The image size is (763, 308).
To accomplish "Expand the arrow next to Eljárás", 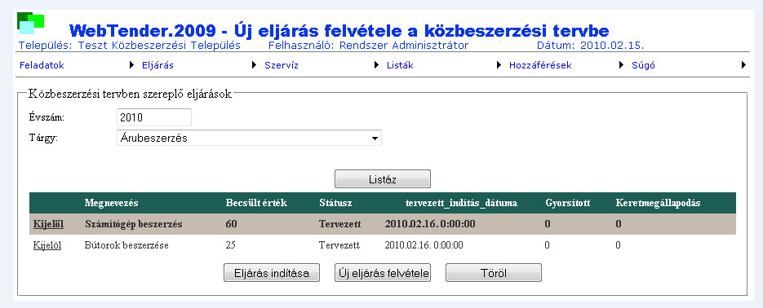I will coord(254,64).
